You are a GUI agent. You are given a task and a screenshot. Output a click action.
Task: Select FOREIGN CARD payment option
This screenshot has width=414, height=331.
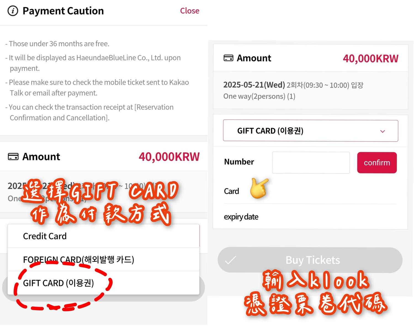pos(103,260)
